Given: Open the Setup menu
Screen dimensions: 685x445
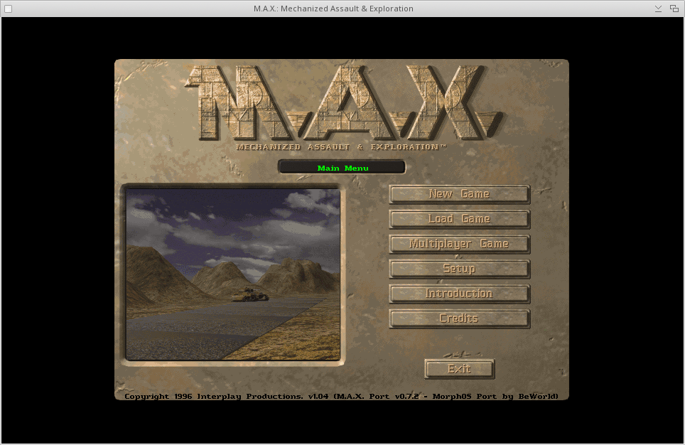Looking at the screenshot, I should [459, 269].
